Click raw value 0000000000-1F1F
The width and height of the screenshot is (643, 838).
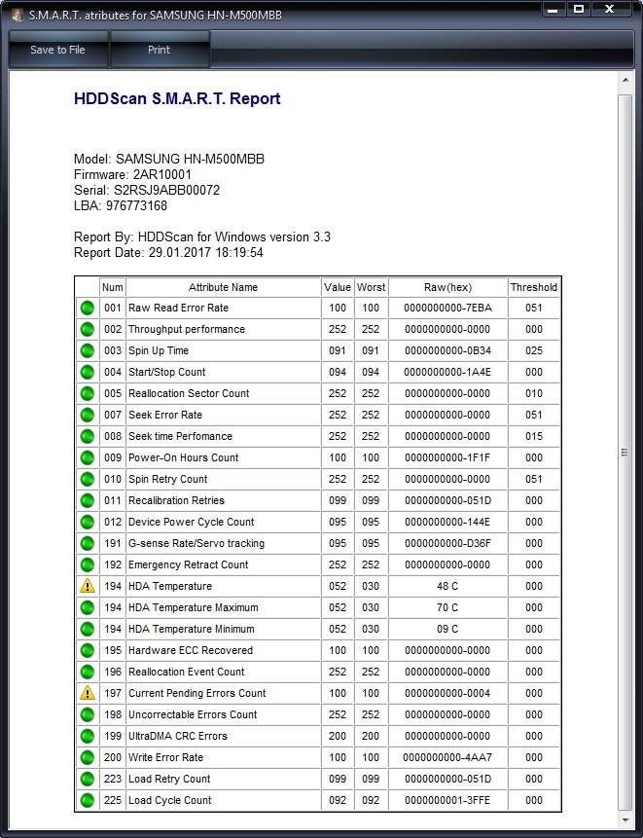click(x=447, y=457)
